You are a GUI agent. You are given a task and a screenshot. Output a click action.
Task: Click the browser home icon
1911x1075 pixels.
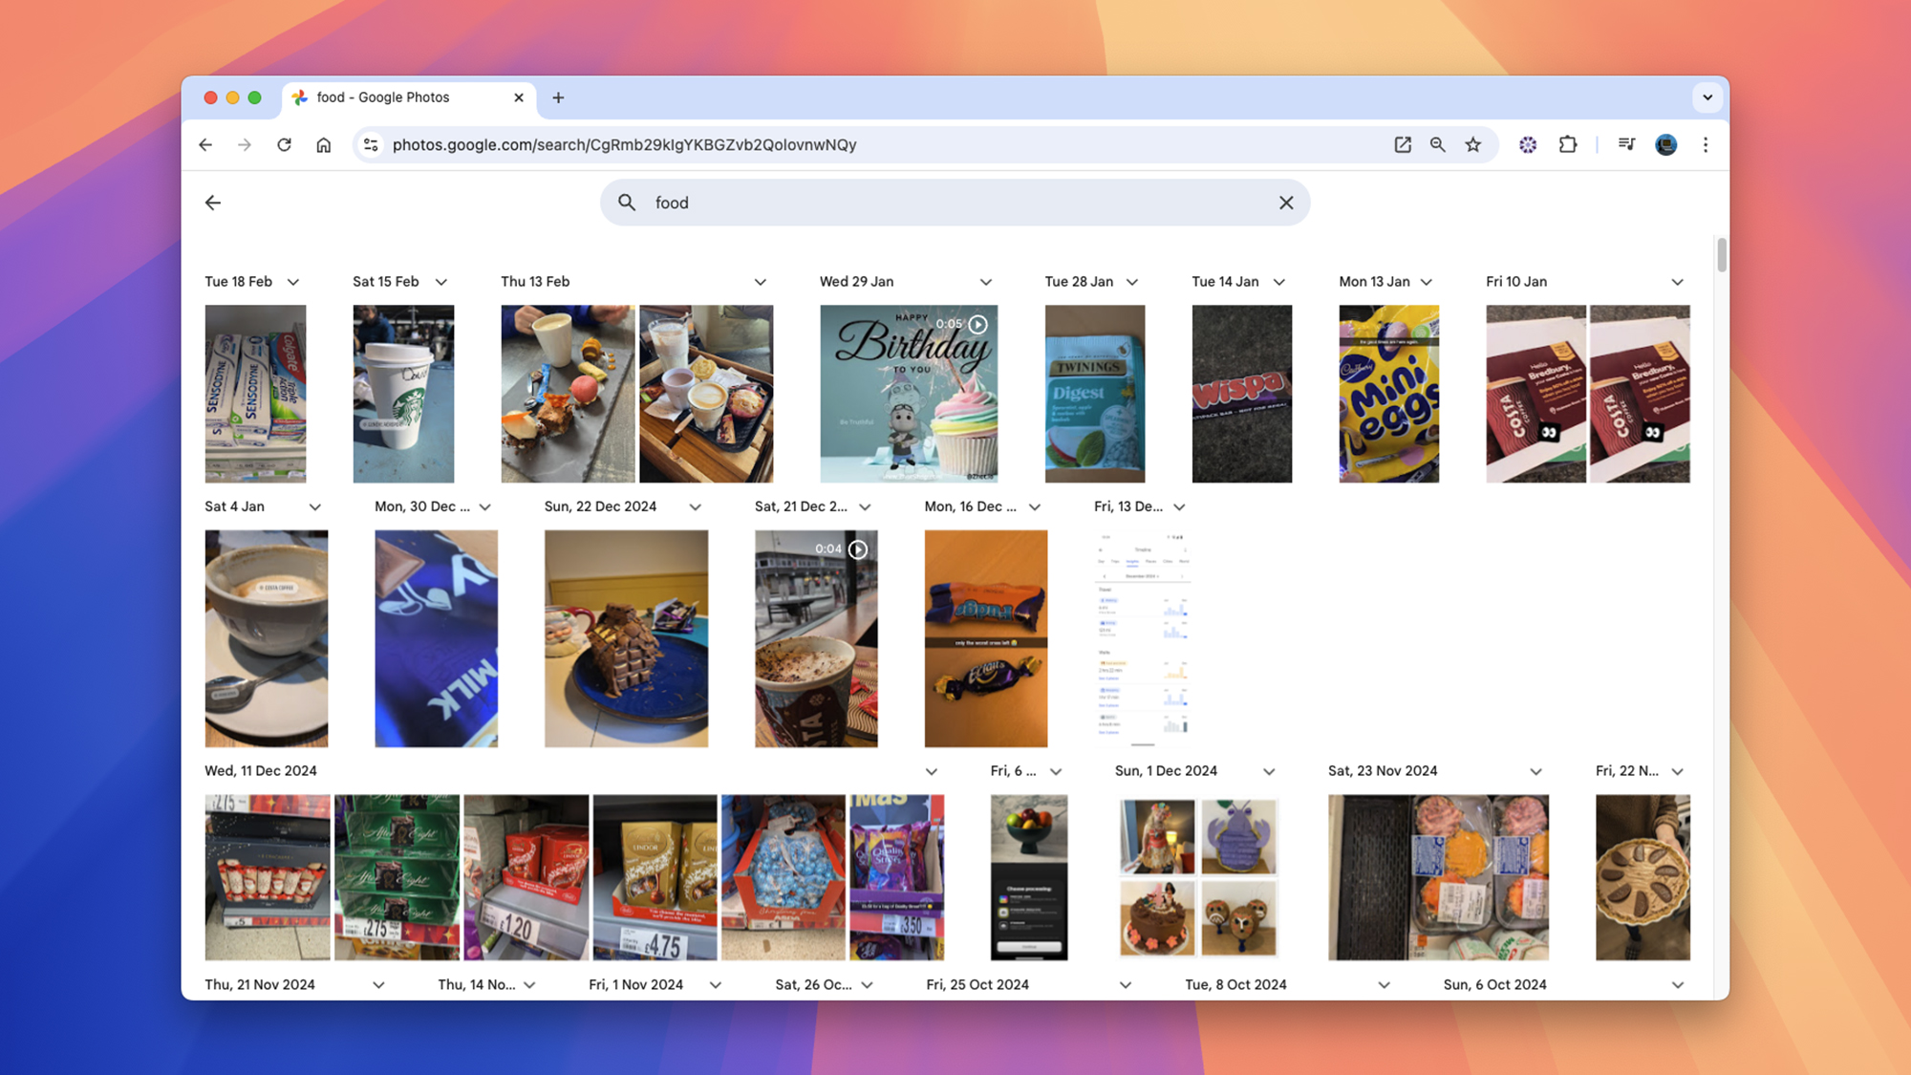[324, 145]
